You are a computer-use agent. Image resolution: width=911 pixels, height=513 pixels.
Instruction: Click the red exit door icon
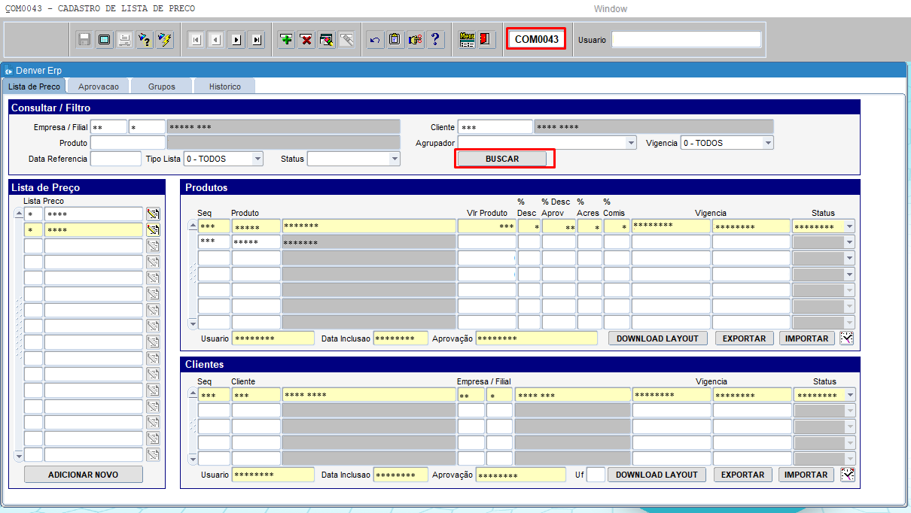[486, 40]
